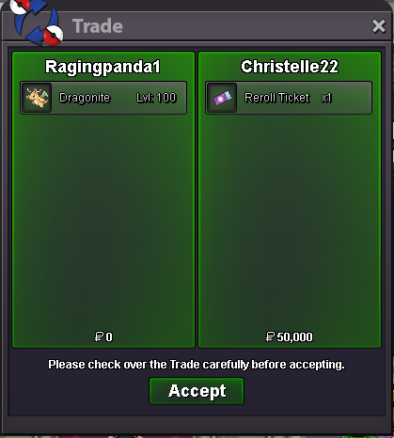Accept the trade
Screen dimensions: 394x438
(197, 391)
